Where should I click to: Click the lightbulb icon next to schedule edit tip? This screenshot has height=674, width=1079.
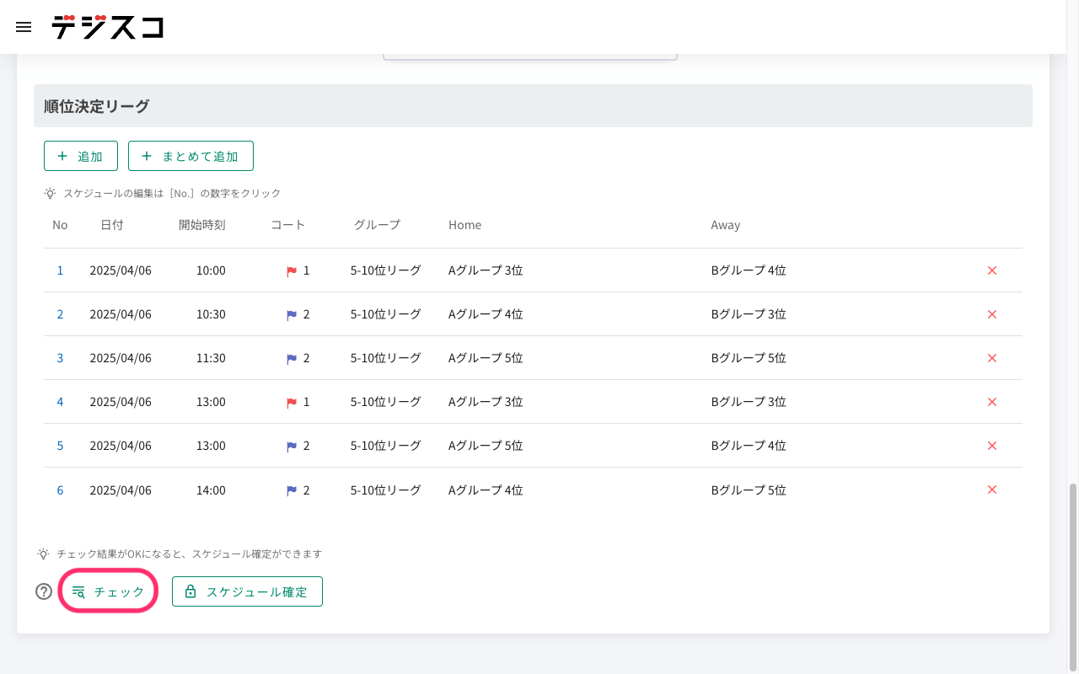(x=50, y=193)
